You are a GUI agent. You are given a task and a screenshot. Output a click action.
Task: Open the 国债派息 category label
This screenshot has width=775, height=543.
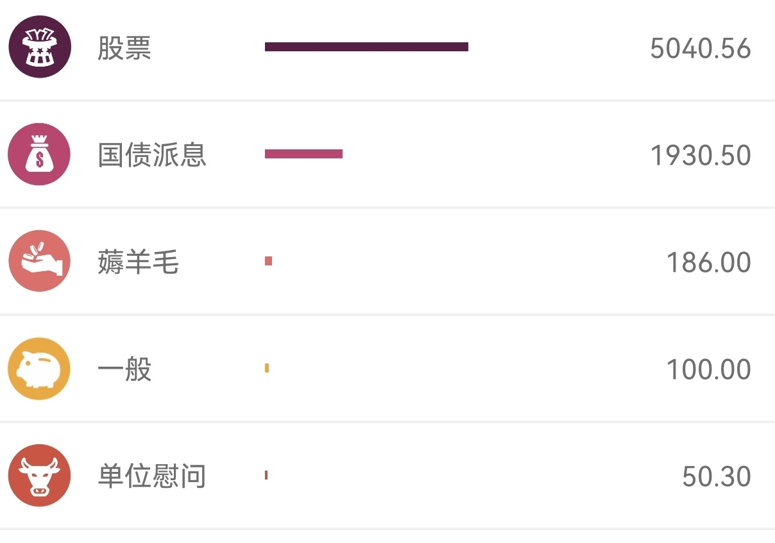tap(152, 155)
